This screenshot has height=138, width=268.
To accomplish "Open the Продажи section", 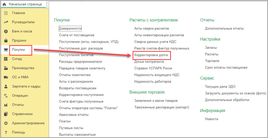I will point(19,41).
